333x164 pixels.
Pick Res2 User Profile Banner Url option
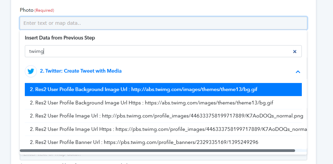(x=163, y=142)
